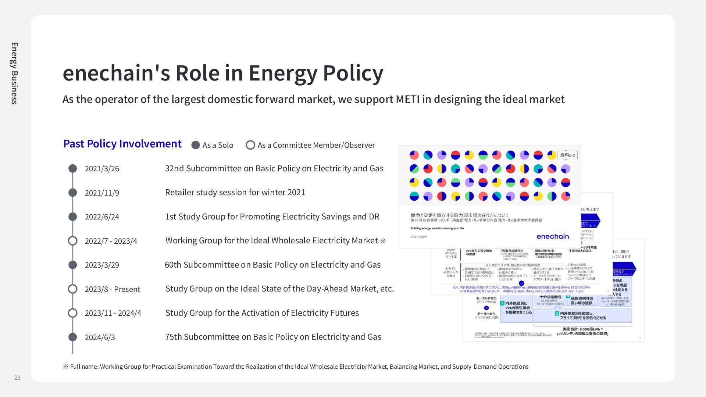The image size is (706, 397).
Task: Click the 'Working Group for the Ideal Wholesale Electricity Market' entry
Action: click(271, 240)
